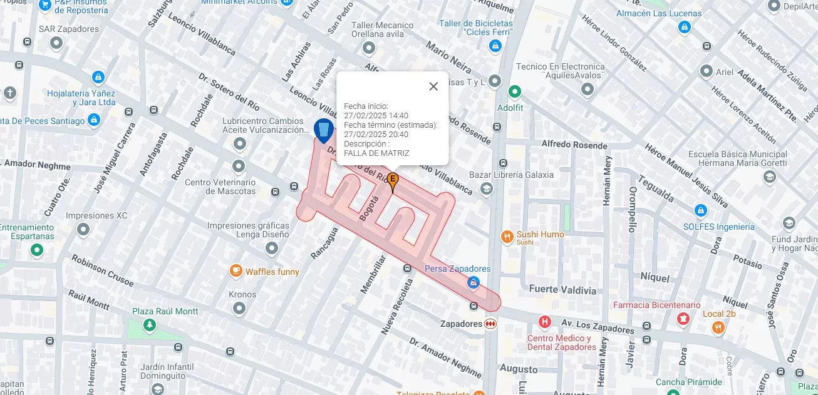Click the SOLFES Ingeniería shop icon
The image size is (818, 395).
701,211
